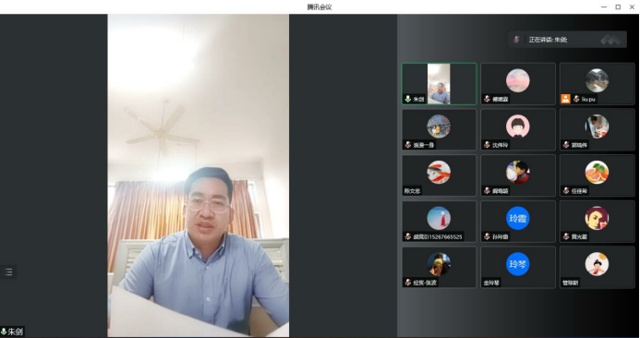Image resolution: width=640 pixels, height=338 pixels.
Task: Click the 15267665525 name label
Action: 438,236
